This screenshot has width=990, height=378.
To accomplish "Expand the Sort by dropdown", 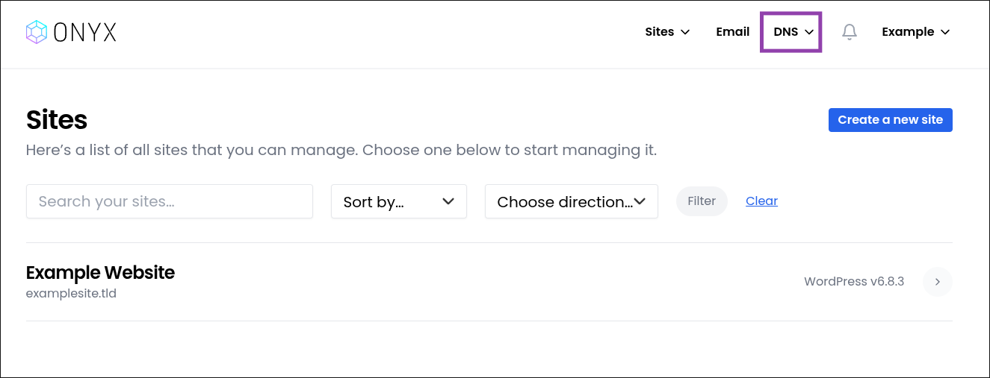I will pyautogui.click(x=398, y=201).
